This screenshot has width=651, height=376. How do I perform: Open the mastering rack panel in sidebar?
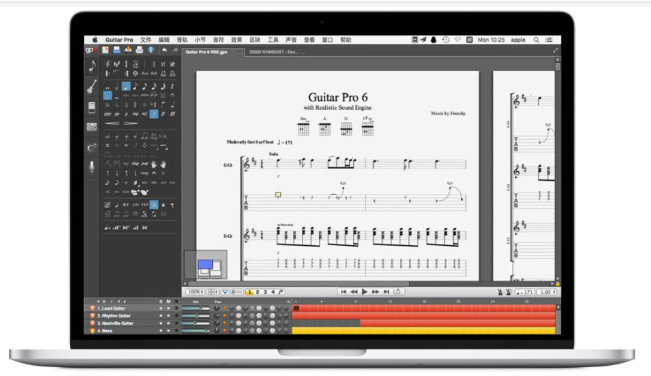pos(92,127)
